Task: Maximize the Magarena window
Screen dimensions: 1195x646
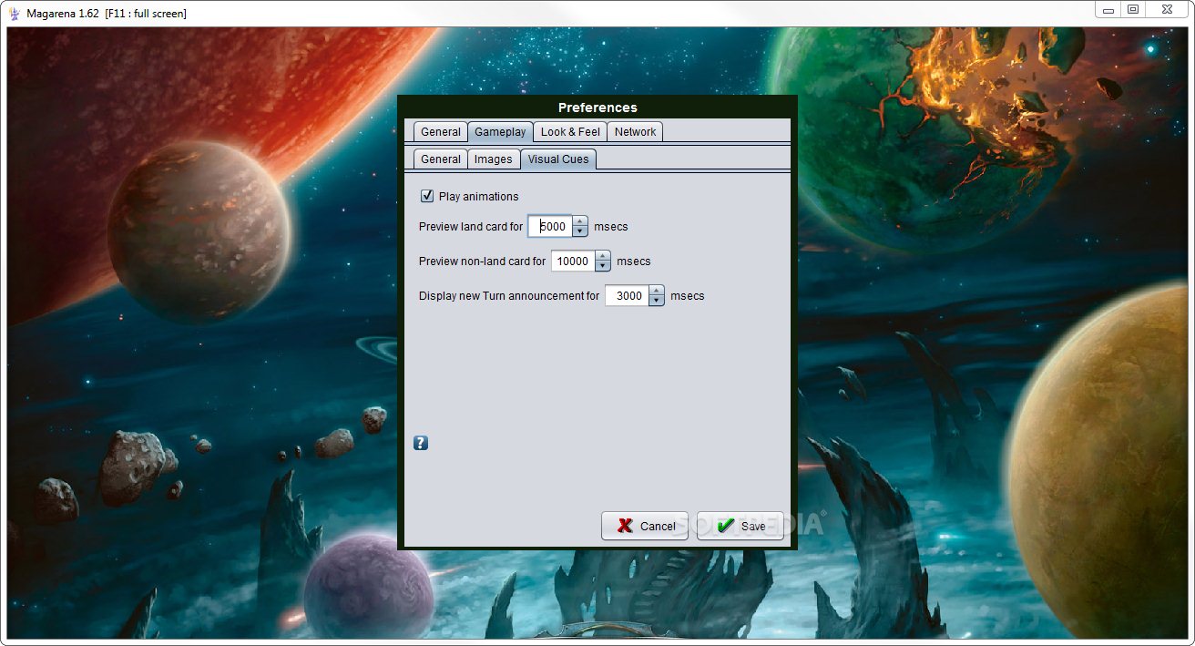Action: coord(1133,10)
